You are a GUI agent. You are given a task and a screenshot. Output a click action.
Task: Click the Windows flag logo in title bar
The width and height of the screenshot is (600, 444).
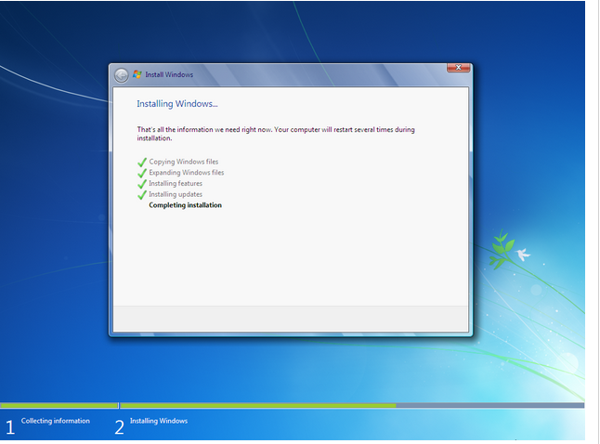[x=137, y=74]
